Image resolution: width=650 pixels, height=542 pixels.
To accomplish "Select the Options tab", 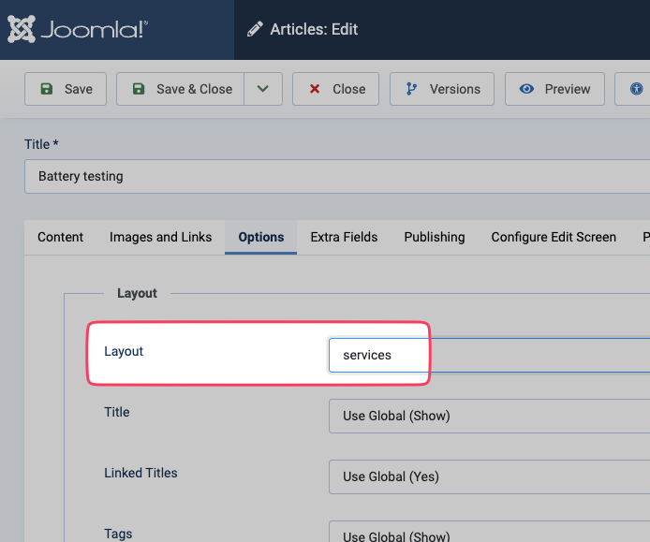I will click(261, 237).
